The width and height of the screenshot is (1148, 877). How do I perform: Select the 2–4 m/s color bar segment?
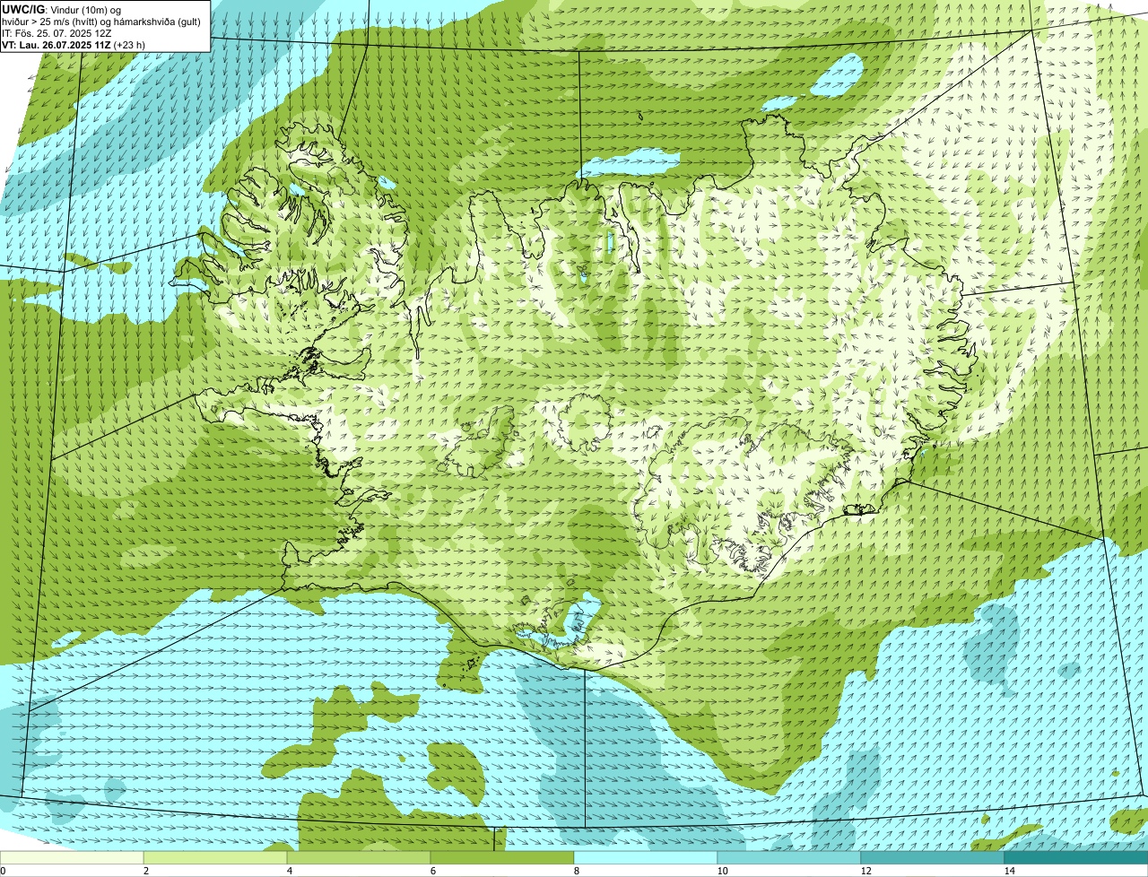click(x=215, y=857)
